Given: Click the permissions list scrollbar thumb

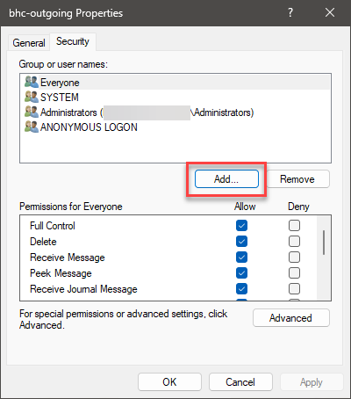Looking at the screenshot, I should pyautogui.click(x=324, y=243).
